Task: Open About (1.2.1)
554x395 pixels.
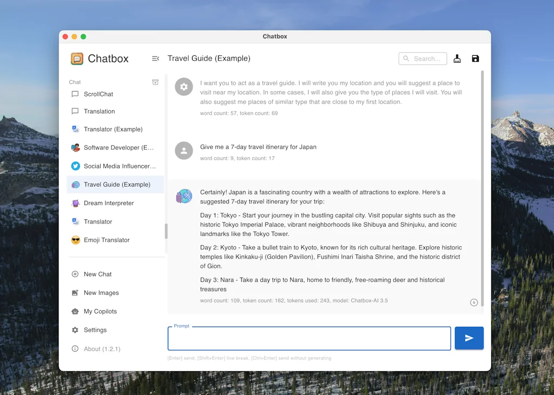Action: (102, 348)
